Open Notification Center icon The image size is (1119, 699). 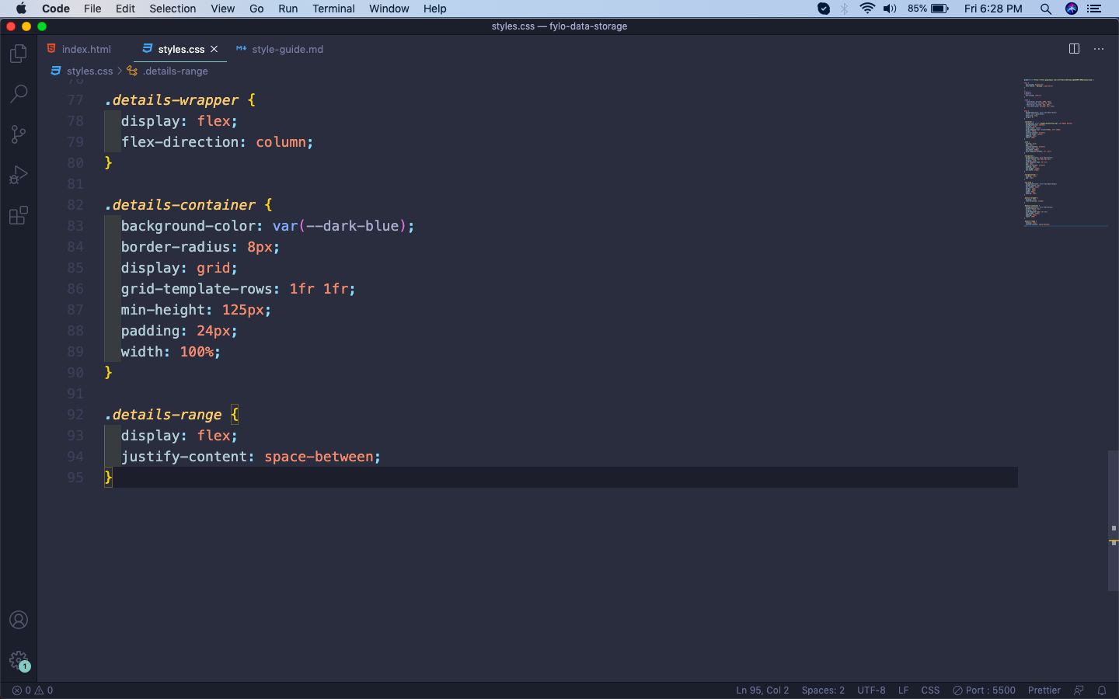[x=1095, y=9]
